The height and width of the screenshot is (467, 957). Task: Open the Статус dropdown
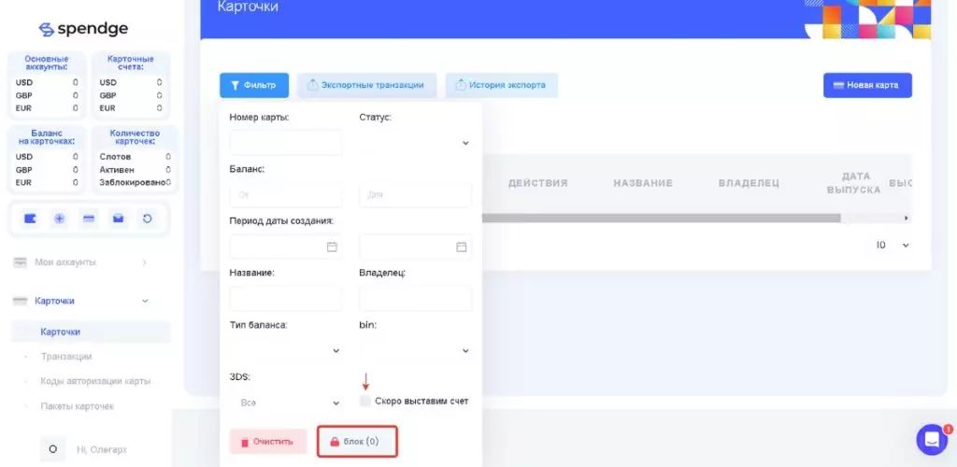[416, 143]
